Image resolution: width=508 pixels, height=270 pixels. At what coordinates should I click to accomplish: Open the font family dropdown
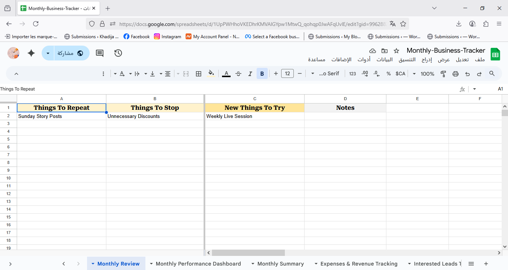click(x=325, y=74)
